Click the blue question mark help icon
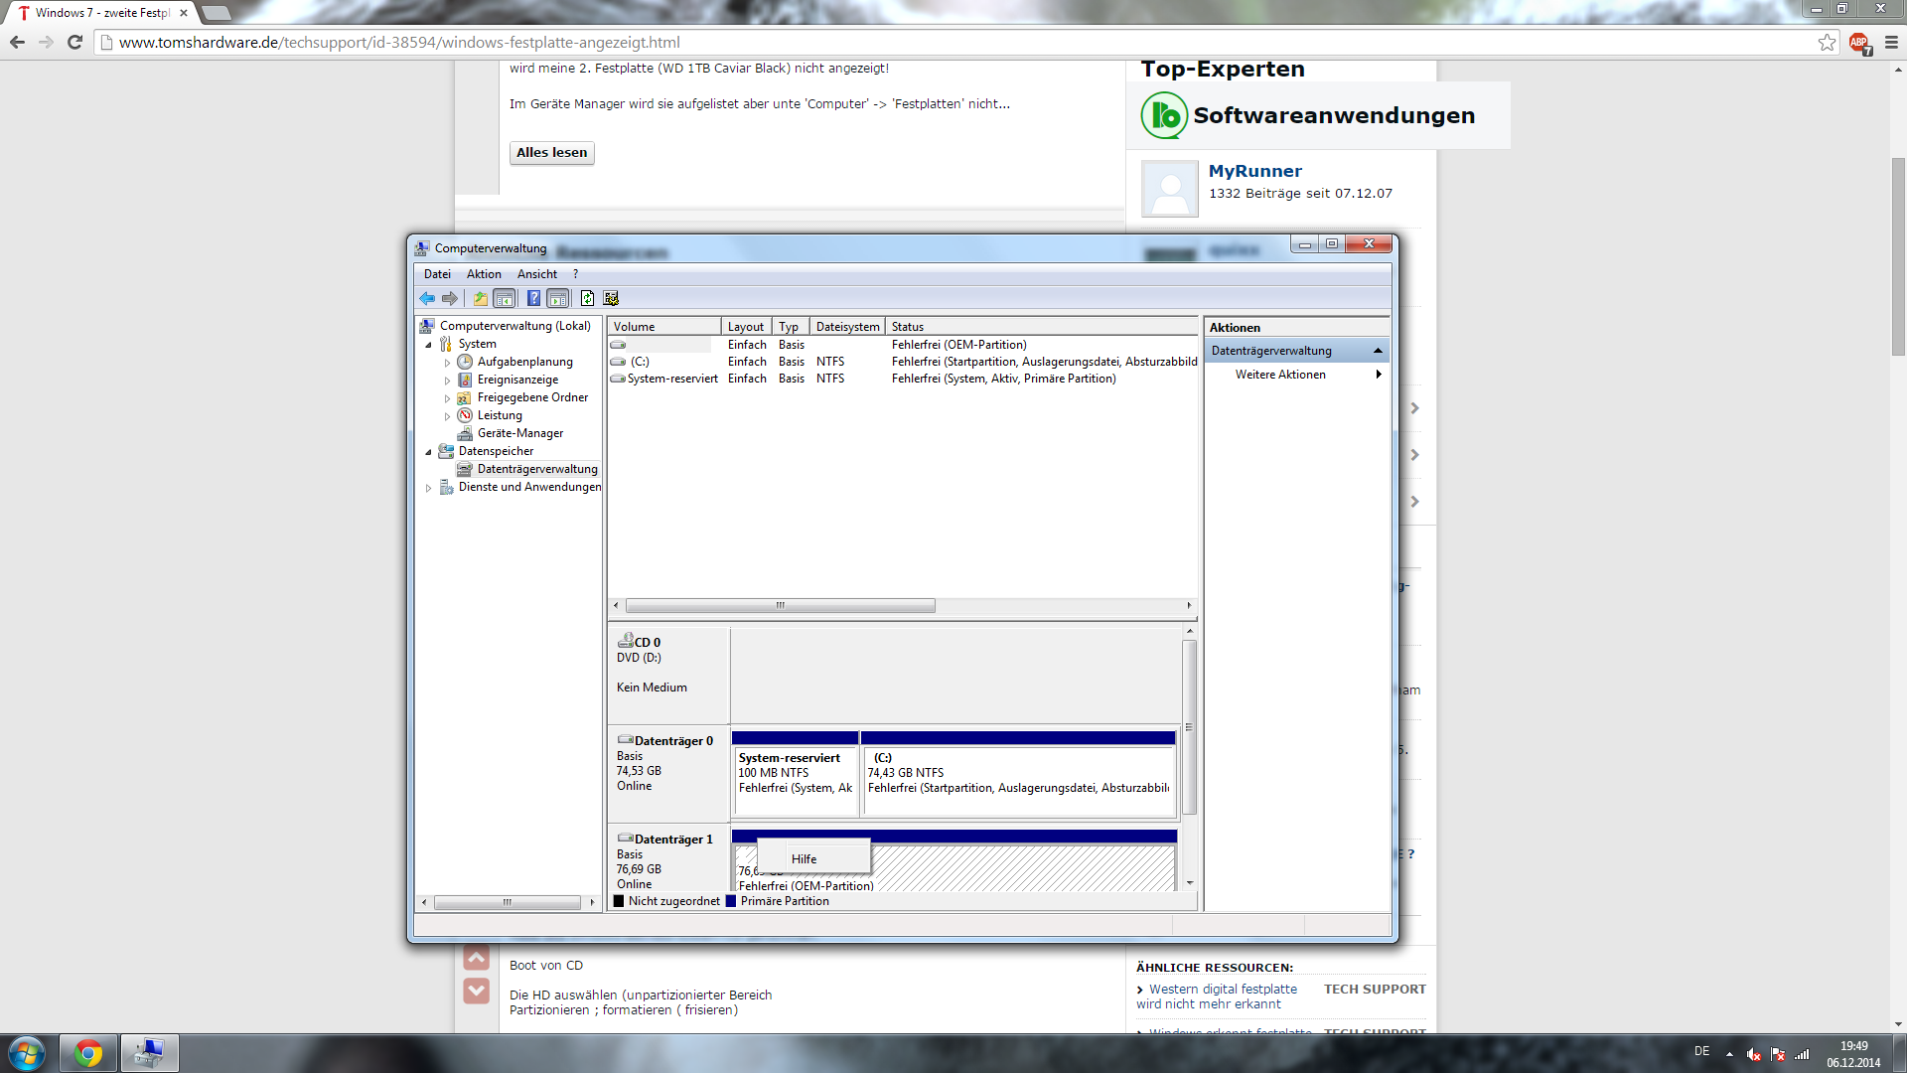Screen dimensions: 1907x1073 pos(533,298)
